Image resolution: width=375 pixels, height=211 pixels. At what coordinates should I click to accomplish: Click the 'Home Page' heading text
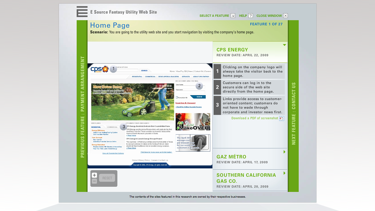[110, 25]
